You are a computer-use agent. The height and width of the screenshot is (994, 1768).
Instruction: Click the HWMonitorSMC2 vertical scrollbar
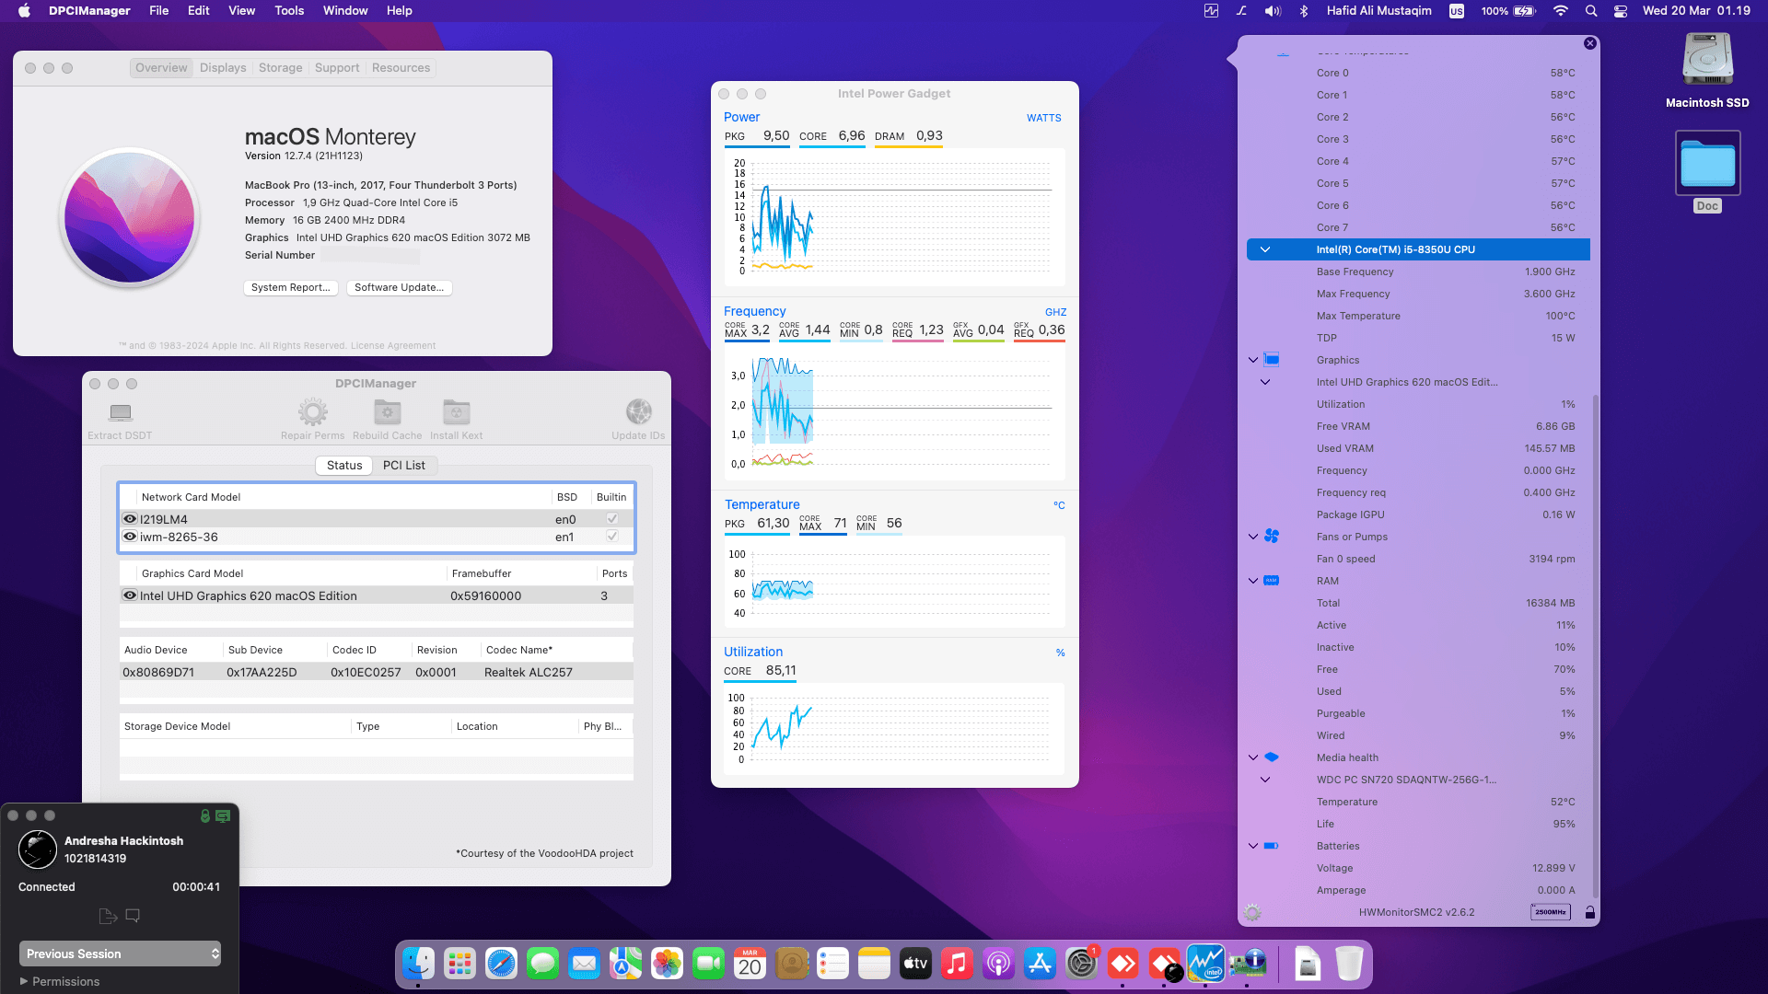1596,644
